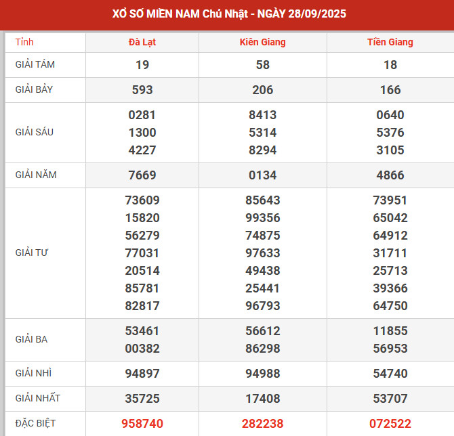The width and height of the screenshot is (454, 436).
Task: Select the Tiền Giang column header
Action: [x=390, y=42]
